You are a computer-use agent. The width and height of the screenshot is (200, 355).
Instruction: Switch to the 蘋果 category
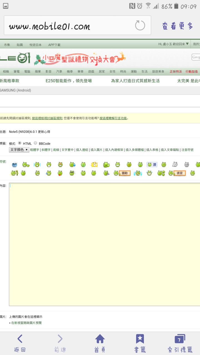click(x=38, y=72)
